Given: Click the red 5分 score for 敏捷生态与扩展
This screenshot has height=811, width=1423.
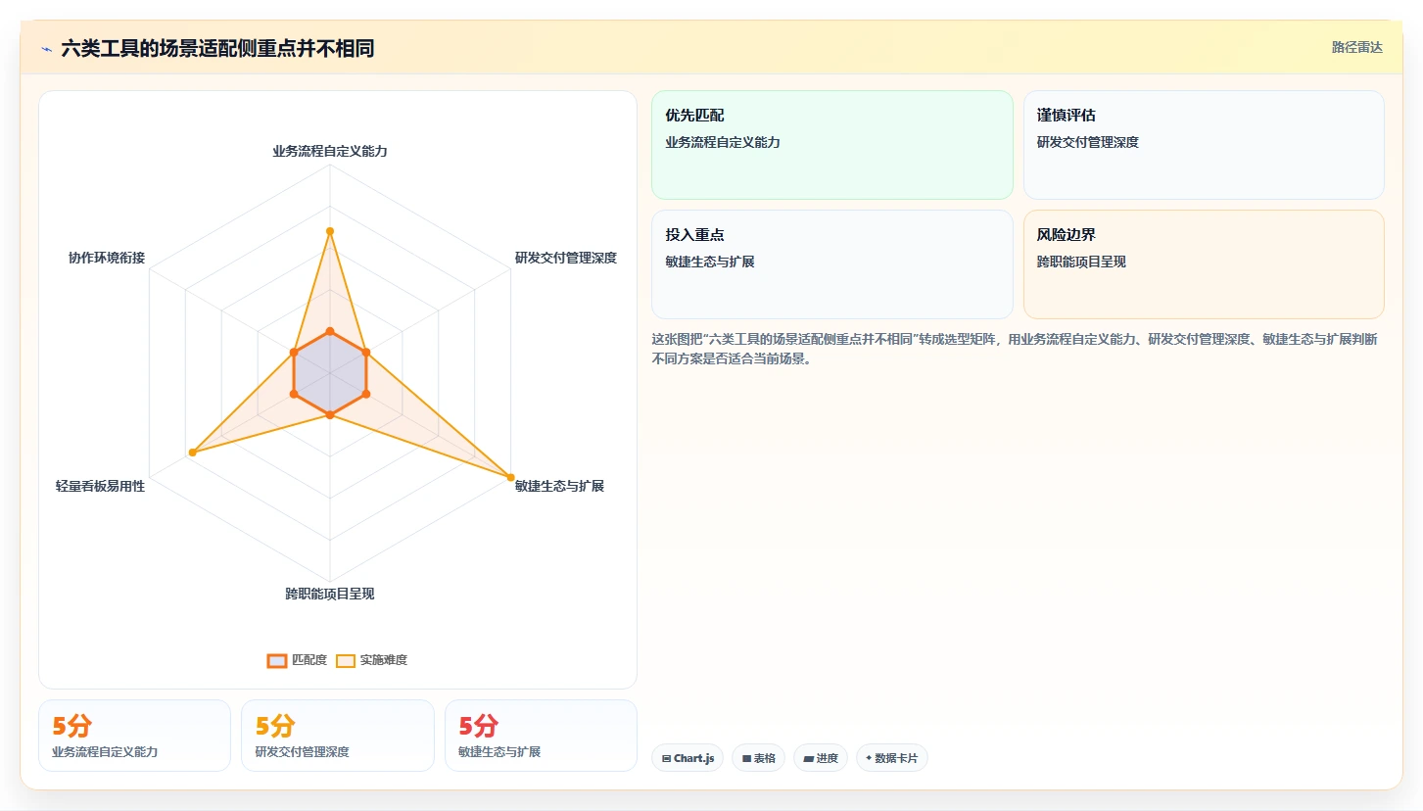Looking at the screenshot, I should pos(479,726).
